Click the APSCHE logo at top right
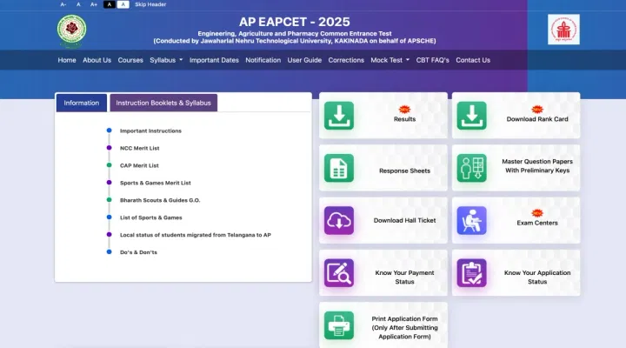This screenshot has width=626, height=348. pos(563,30)
